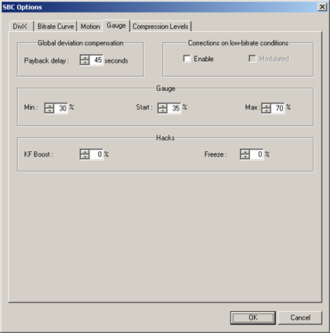This screenshot has height=333, width=330.
Task: Click the Gauge Max value field
Action: [277, 108]
